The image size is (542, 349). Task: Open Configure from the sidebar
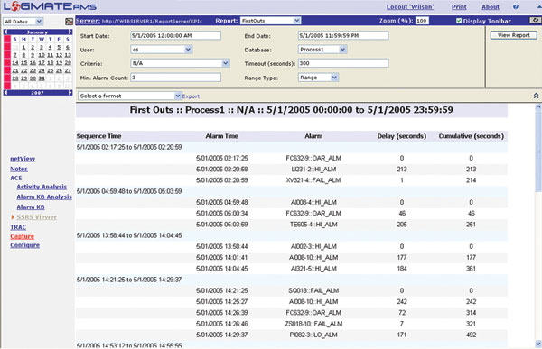point(25,245)
